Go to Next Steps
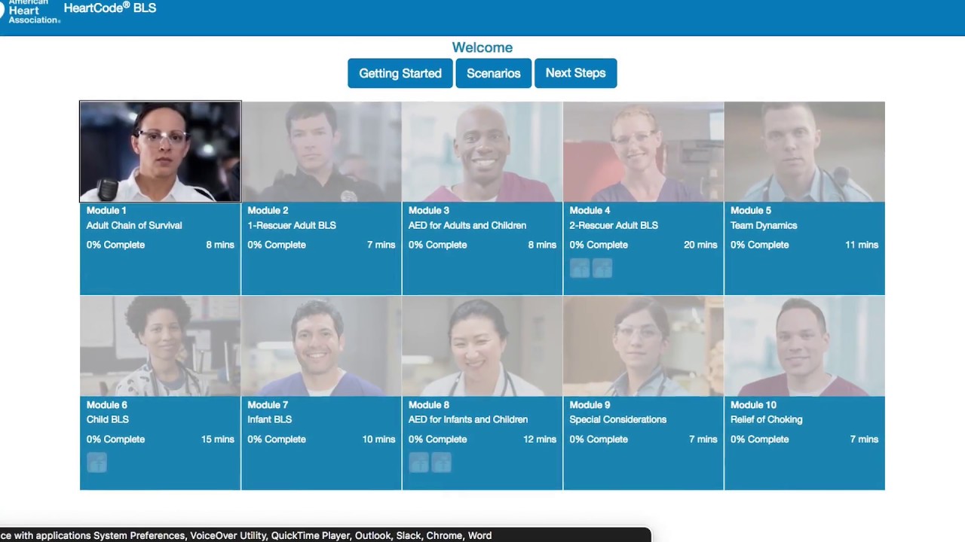Screen dimensions: 965x542 (576, 73)
